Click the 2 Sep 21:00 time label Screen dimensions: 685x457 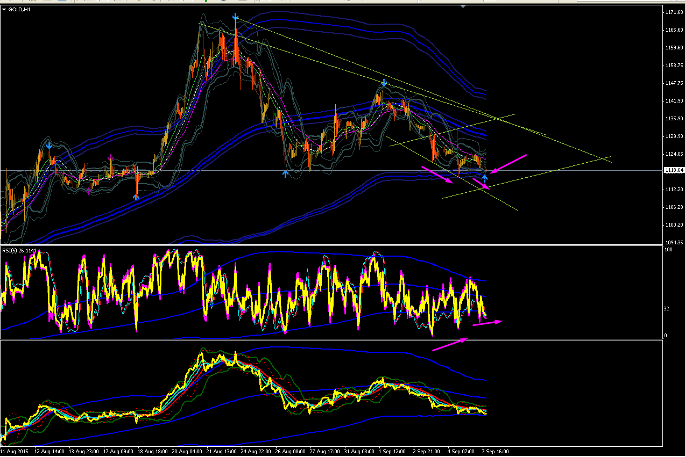click(427, 452)
